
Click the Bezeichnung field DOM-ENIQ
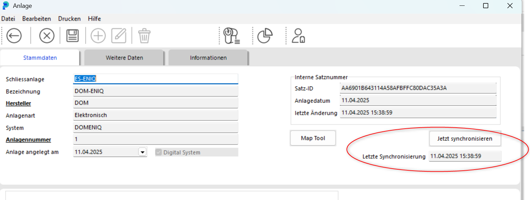(x=156, y=91)
